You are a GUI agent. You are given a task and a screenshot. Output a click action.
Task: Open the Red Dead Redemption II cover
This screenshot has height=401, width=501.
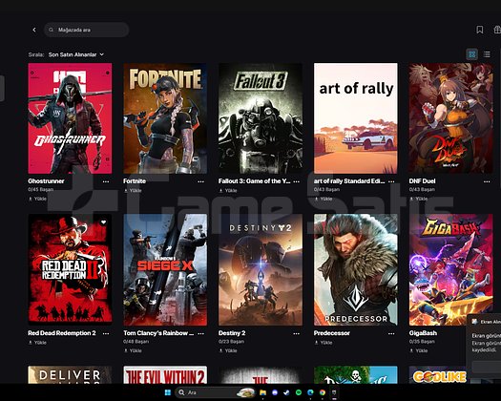(x=70, y=269)
